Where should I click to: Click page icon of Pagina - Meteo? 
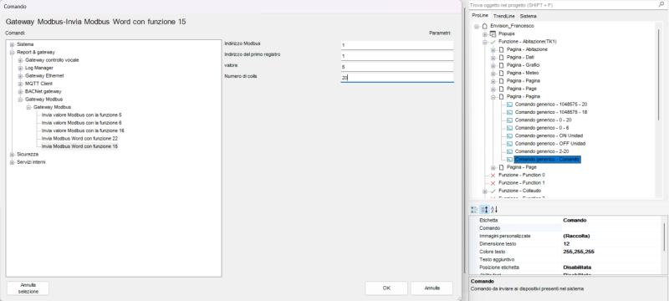pyautogui.click(x=501, y=73)
